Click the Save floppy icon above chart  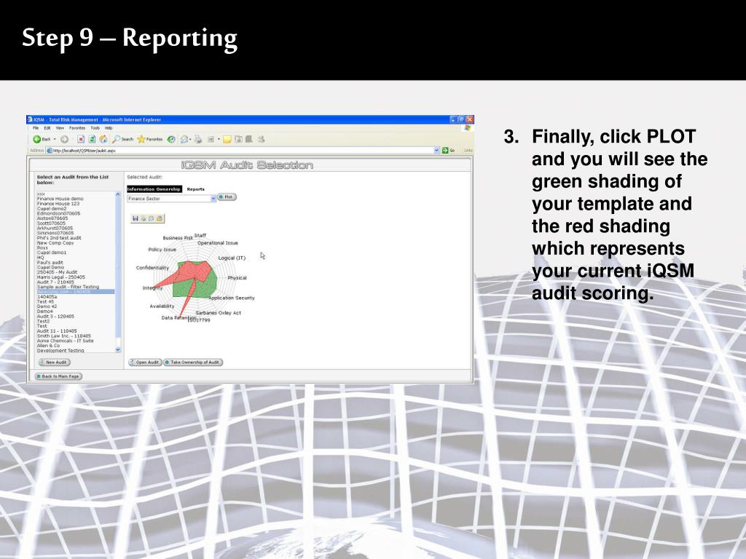(x=135, y=218)
